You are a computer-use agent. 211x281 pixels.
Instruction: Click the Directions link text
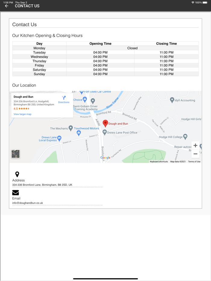click(x=64, y=102)
